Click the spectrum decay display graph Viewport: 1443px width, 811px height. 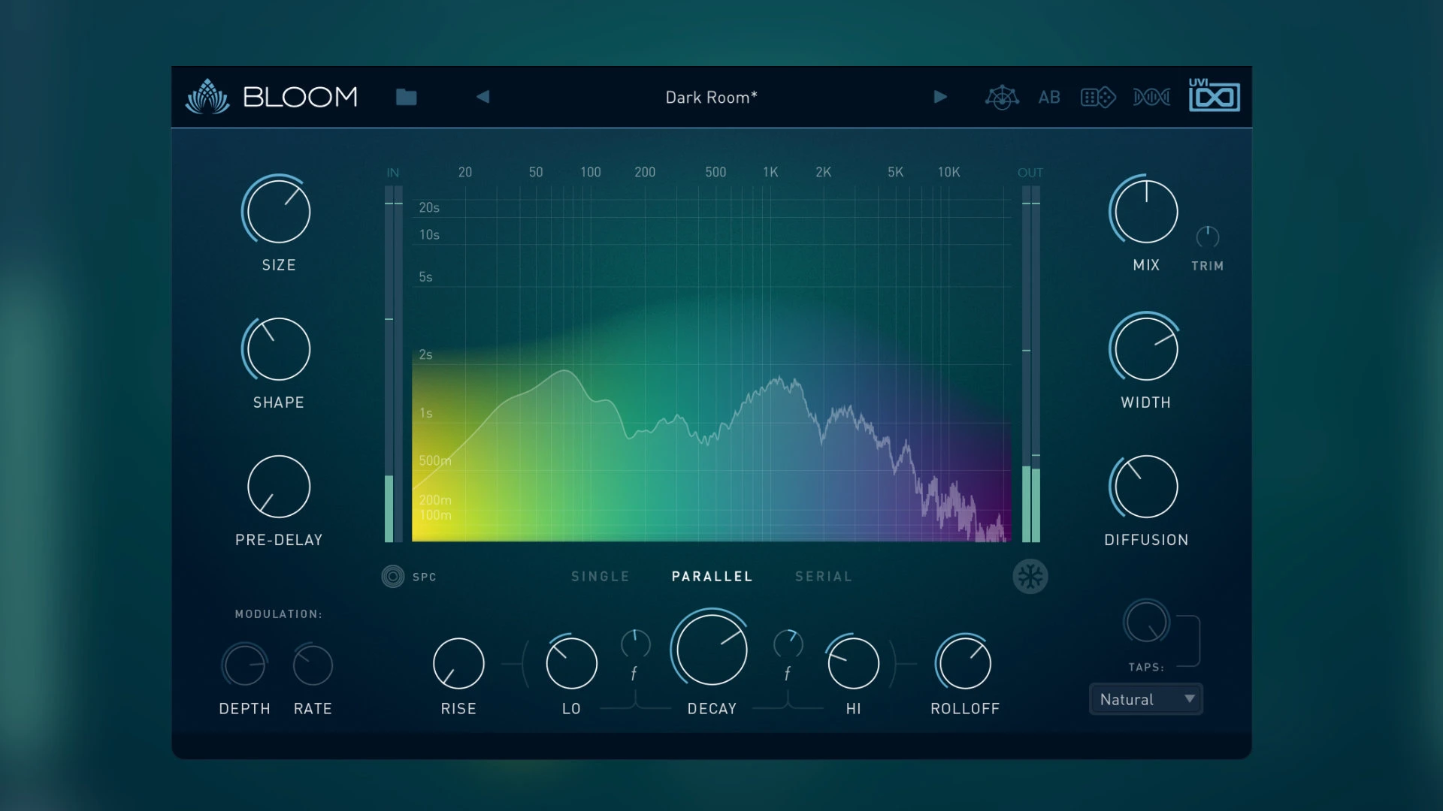coord(711,364)
